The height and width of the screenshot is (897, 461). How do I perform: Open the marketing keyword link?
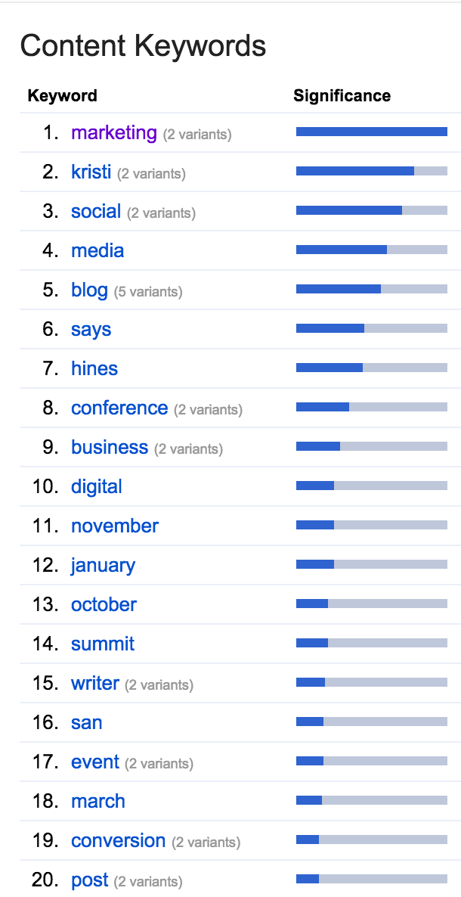coord(114,132)
